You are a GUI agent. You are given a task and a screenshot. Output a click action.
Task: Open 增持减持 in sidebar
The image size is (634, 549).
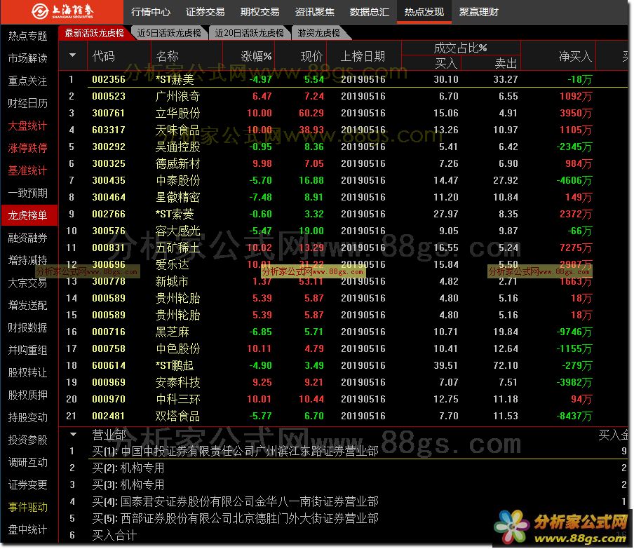coord(28,260)
